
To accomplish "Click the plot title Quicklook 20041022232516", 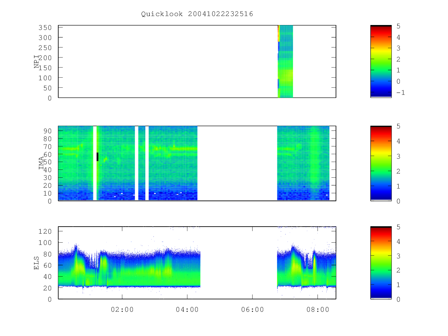I will (197, 14).
